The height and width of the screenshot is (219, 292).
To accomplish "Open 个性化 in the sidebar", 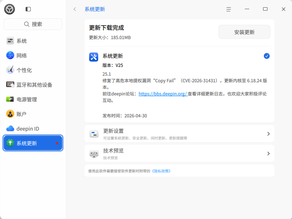I will coord(33,70).
